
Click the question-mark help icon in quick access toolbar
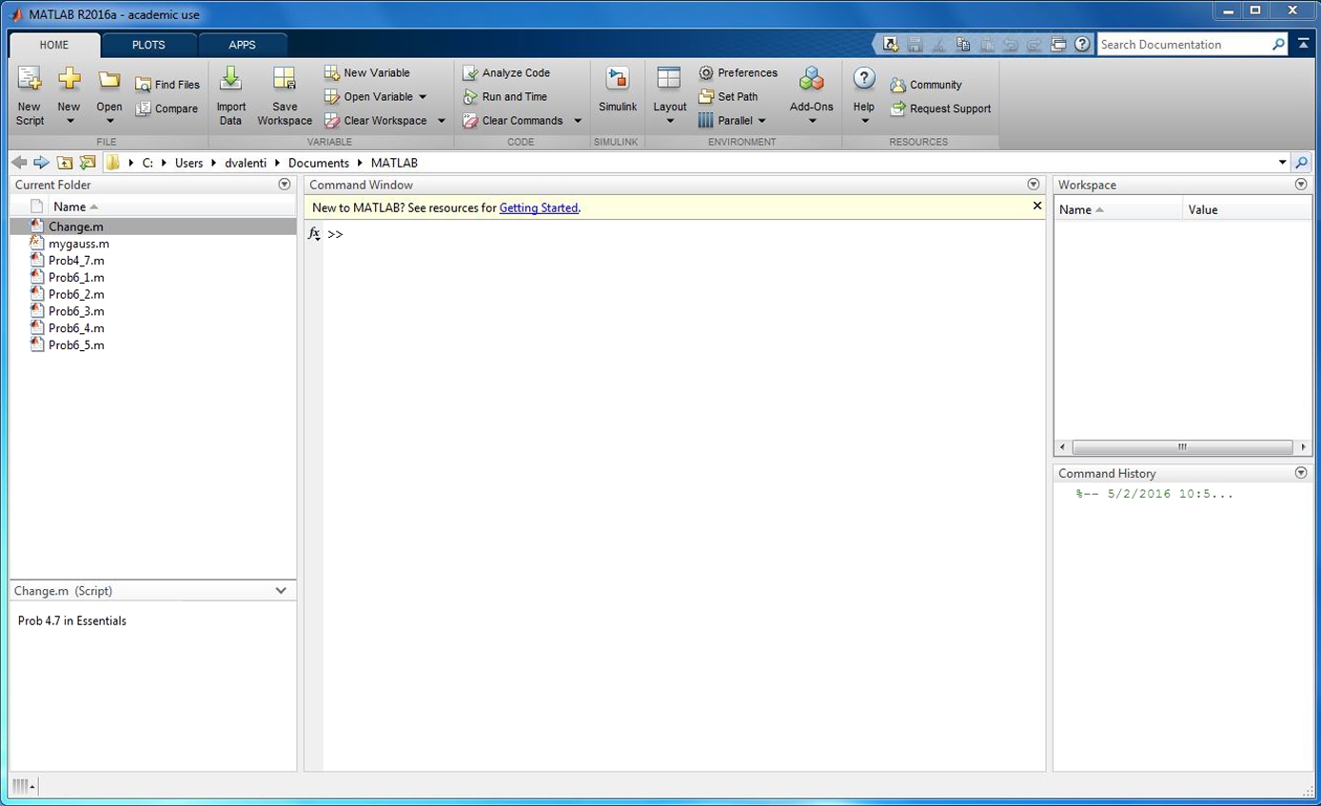[1082, 44]
